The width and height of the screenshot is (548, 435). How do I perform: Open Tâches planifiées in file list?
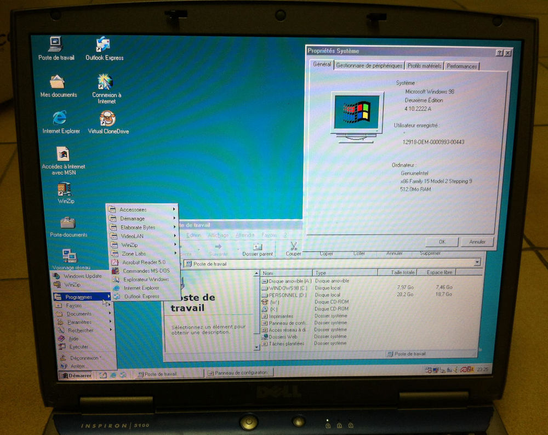(283, 344)
